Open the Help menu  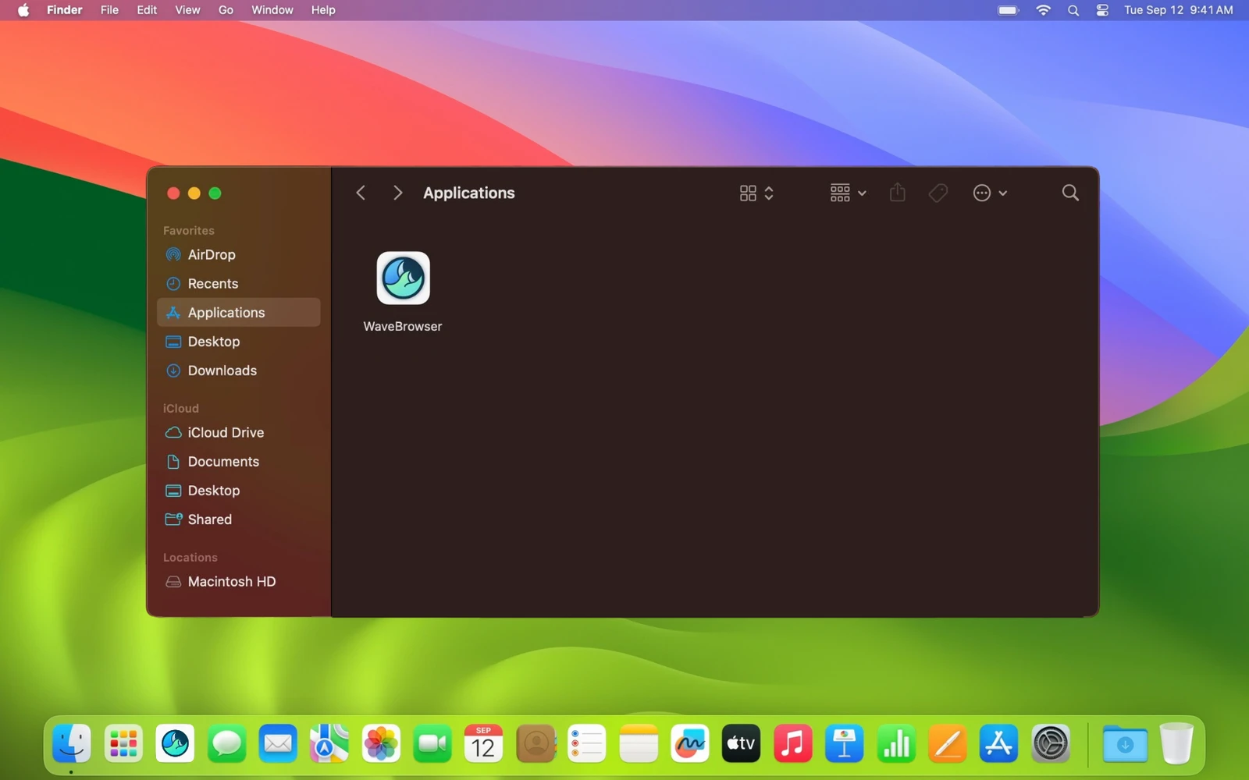(323, 10)
